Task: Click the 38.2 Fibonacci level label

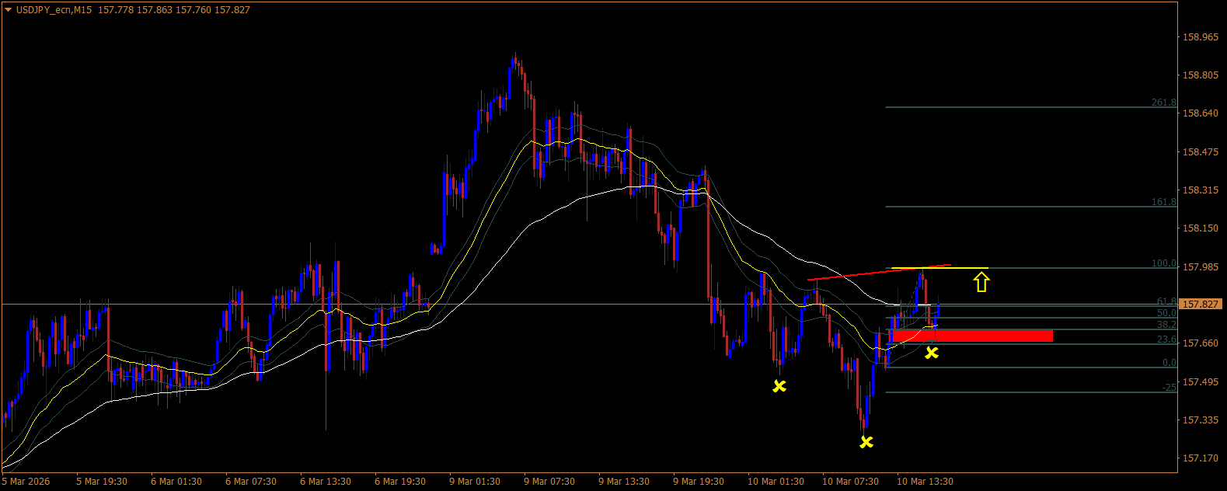Action: (1166, 325)
